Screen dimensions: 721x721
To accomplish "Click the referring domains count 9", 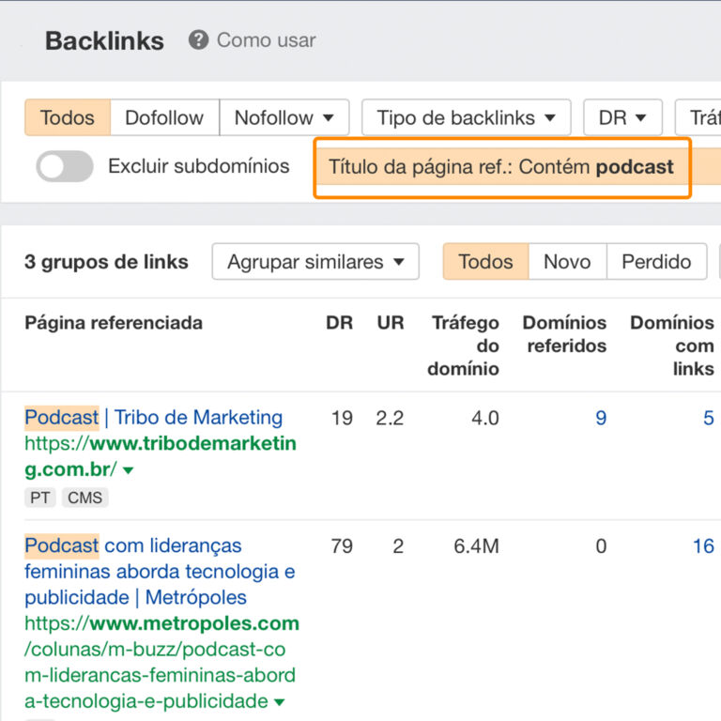I will pyautogui.click(x=601, y=418).
